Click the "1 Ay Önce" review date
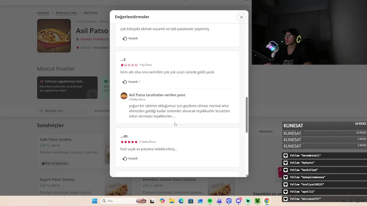This screenshot has width=367, height=206. click(x=146, y=65)
